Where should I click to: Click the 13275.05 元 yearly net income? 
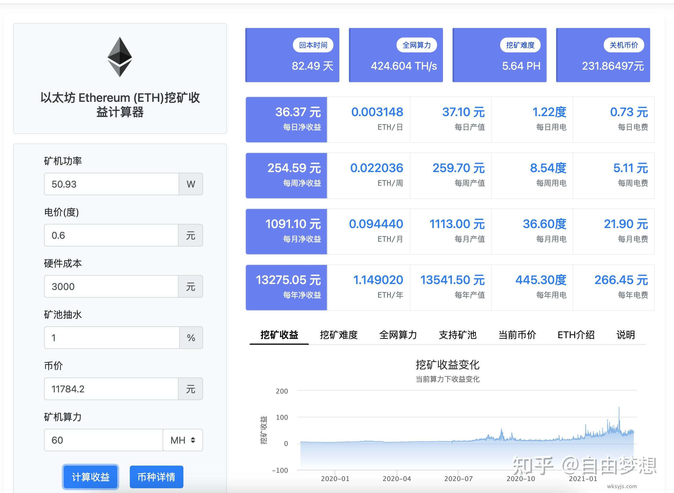(x=288, y=280)
